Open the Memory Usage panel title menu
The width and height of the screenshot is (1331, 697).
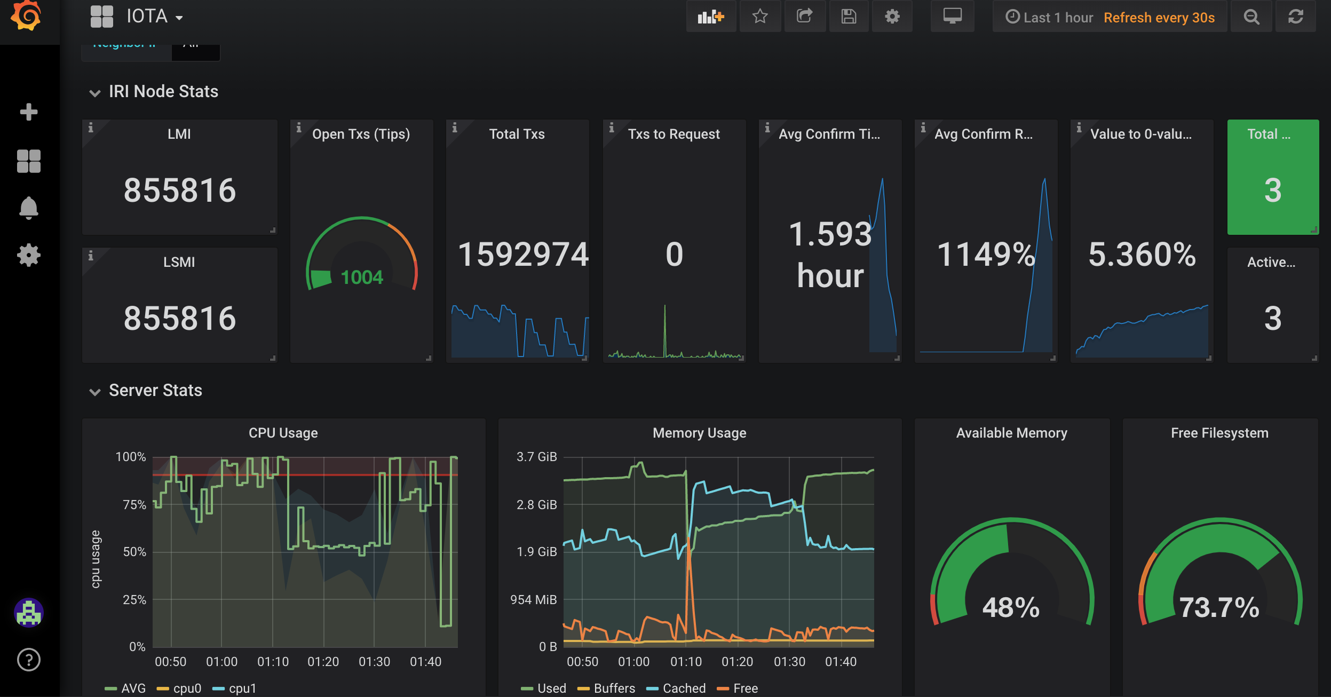pyautogui.click(x=700, y=433)
